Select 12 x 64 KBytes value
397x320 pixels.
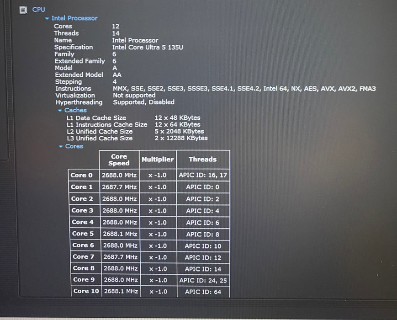point(178,125)
